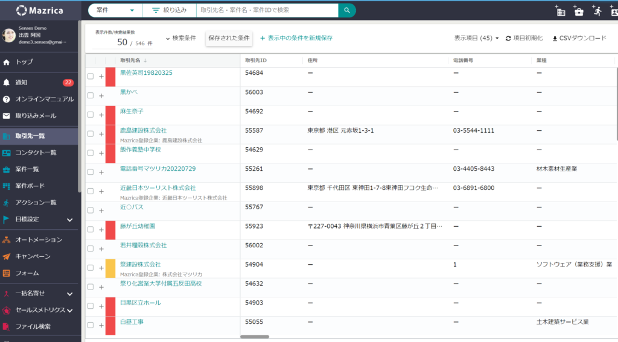This screenshot has height=342, width=618.
Task: Click the オンラインマニュアル question mark icon
Action: click(7, 99)
